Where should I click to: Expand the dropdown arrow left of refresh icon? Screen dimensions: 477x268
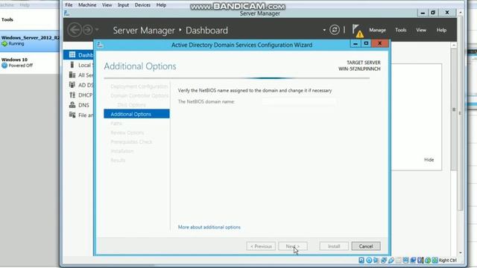(324, 30)
